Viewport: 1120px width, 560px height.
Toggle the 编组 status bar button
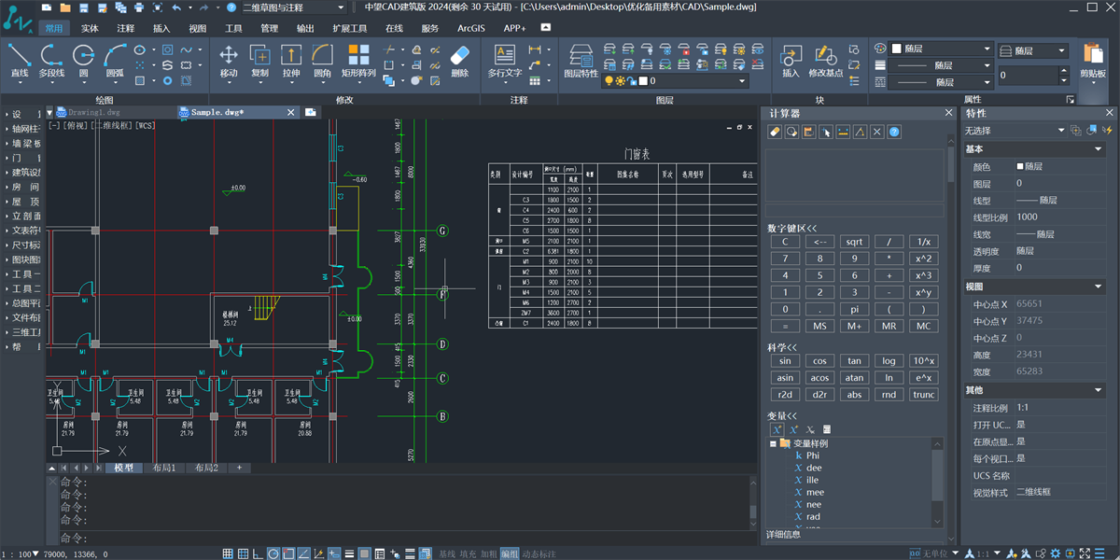[x=509, y=553]
